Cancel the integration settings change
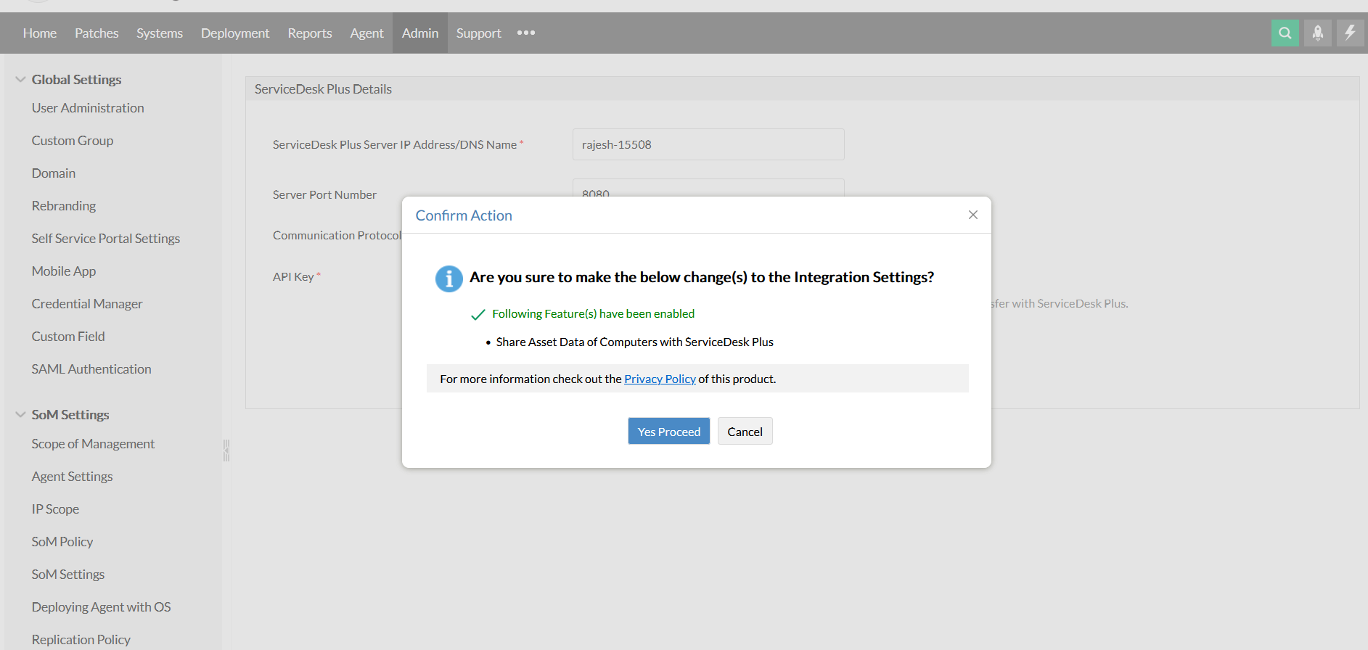Viewport: 1368px width, 650px height. [x=745, y=432]
